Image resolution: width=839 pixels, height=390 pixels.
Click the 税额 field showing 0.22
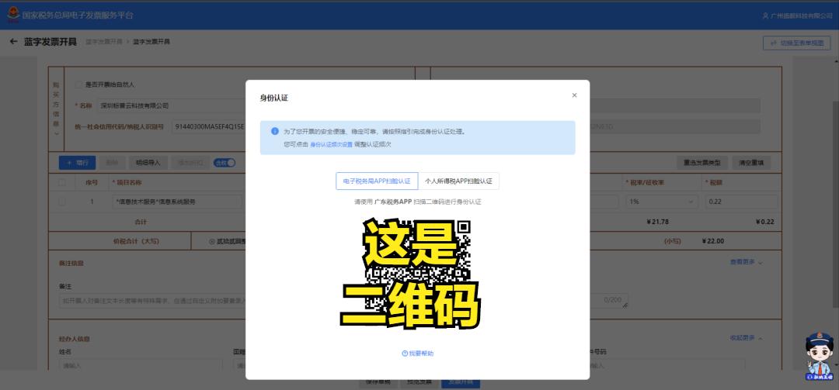pos(742,202)
